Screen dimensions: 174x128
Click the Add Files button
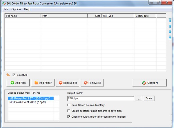[x=18, y=83]
